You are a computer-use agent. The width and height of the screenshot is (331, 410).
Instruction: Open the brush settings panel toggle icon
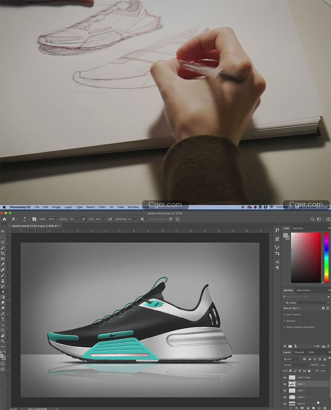tap(34, 219)
